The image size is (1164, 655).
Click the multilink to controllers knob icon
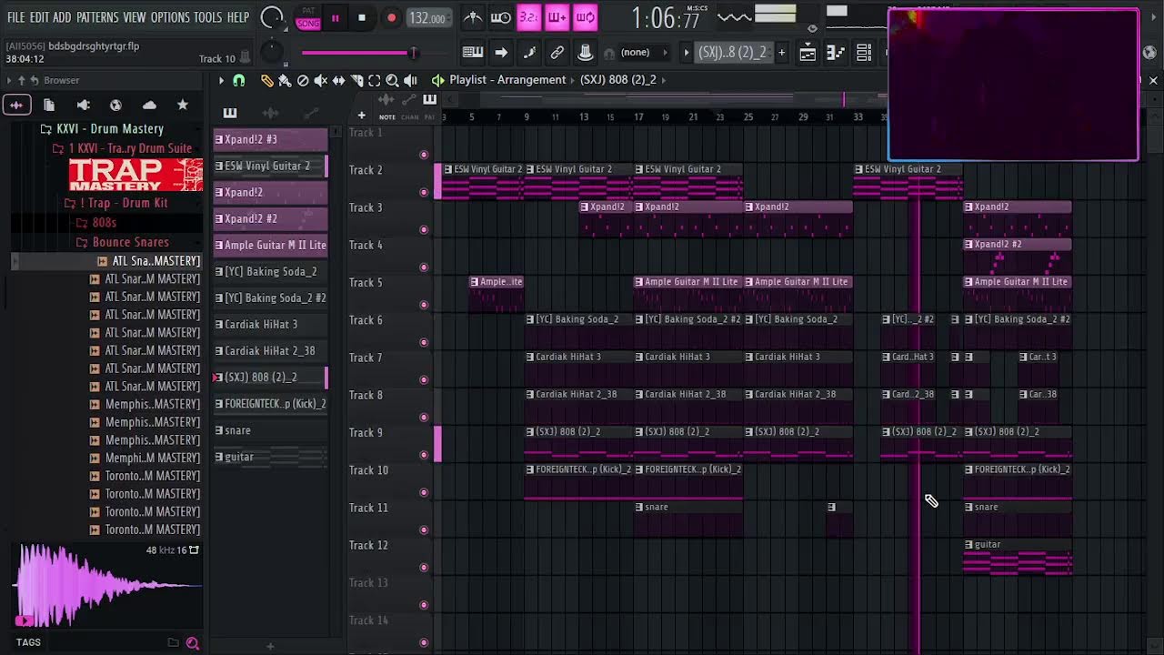[586, 53]
